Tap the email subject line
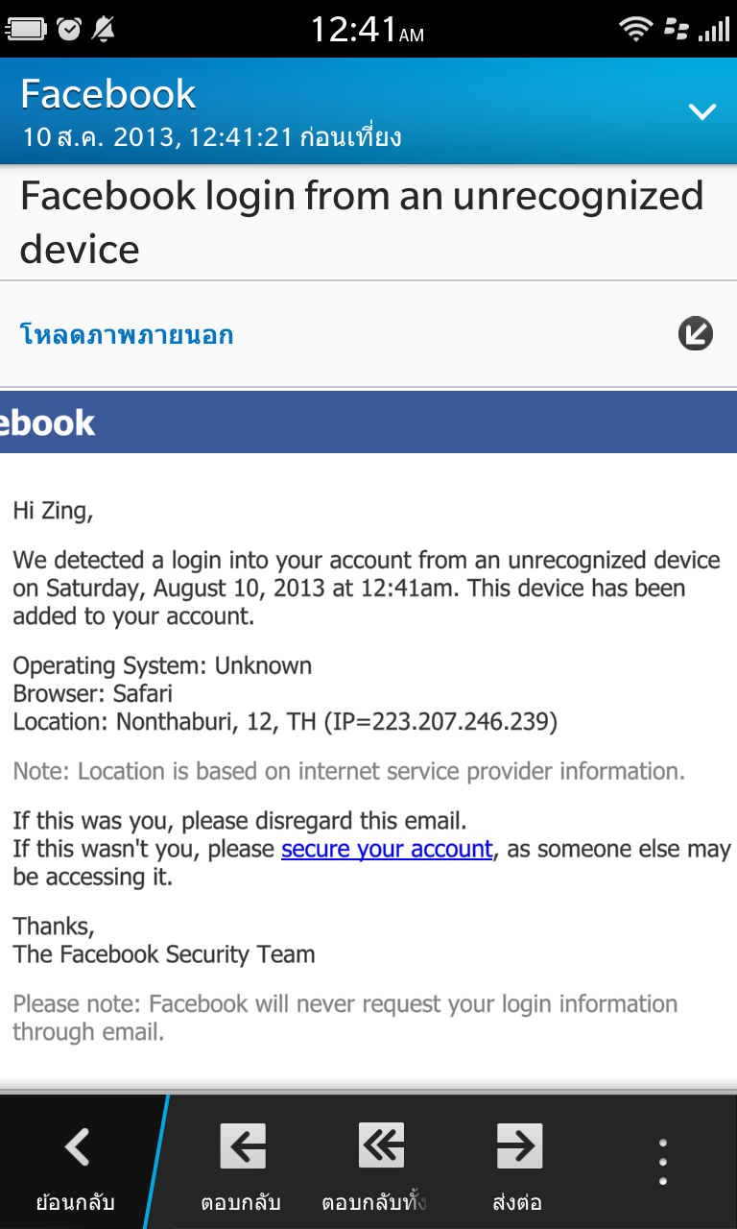The image size is (737, 1229). click(x=362, y=222)
